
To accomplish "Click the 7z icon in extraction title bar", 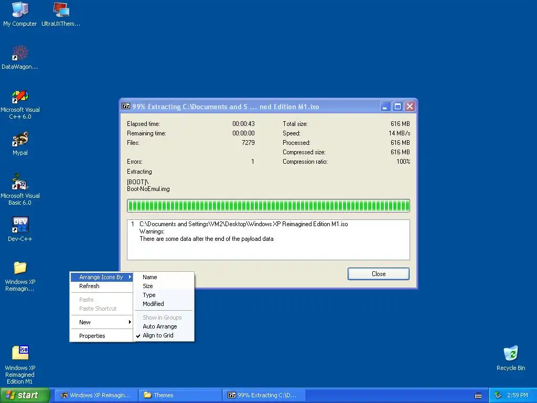I will coord(126,106).
